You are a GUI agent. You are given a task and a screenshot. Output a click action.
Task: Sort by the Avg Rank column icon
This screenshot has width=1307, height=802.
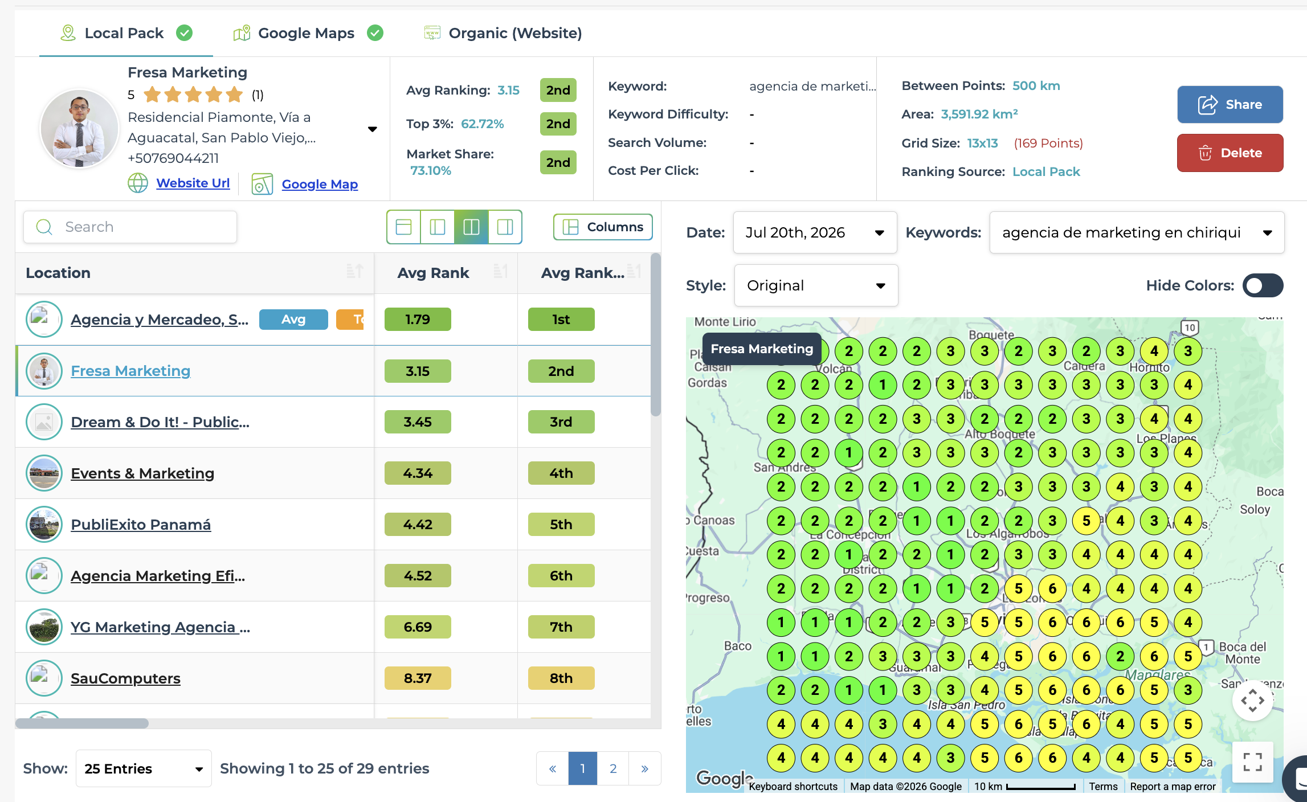coord(500,272)
